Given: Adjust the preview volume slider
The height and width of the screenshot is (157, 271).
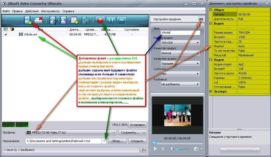Looking at the screenshot, I should [x=180, y=149].
